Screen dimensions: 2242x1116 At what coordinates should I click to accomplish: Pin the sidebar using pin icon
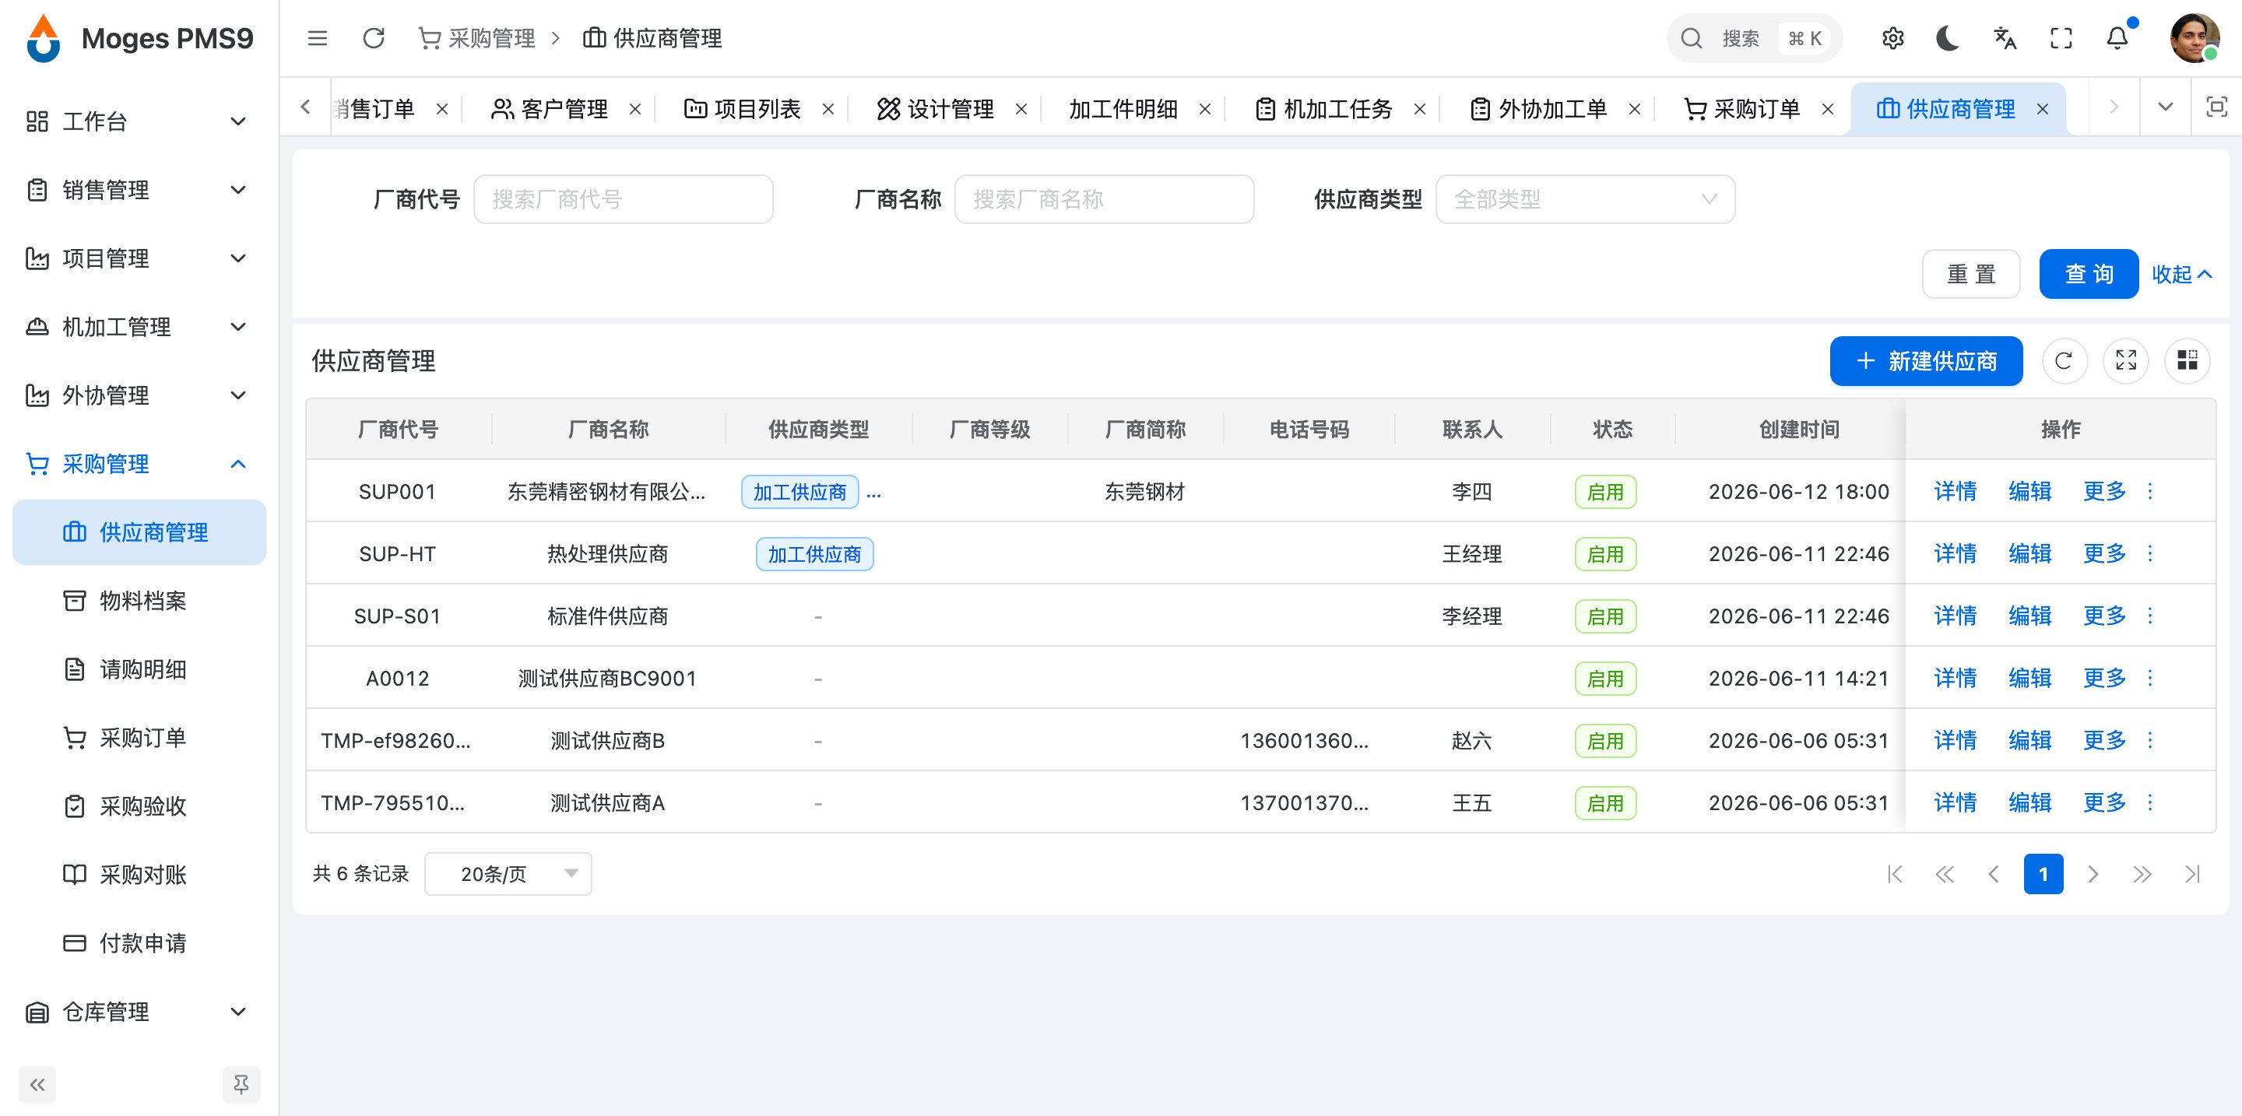241,1084
